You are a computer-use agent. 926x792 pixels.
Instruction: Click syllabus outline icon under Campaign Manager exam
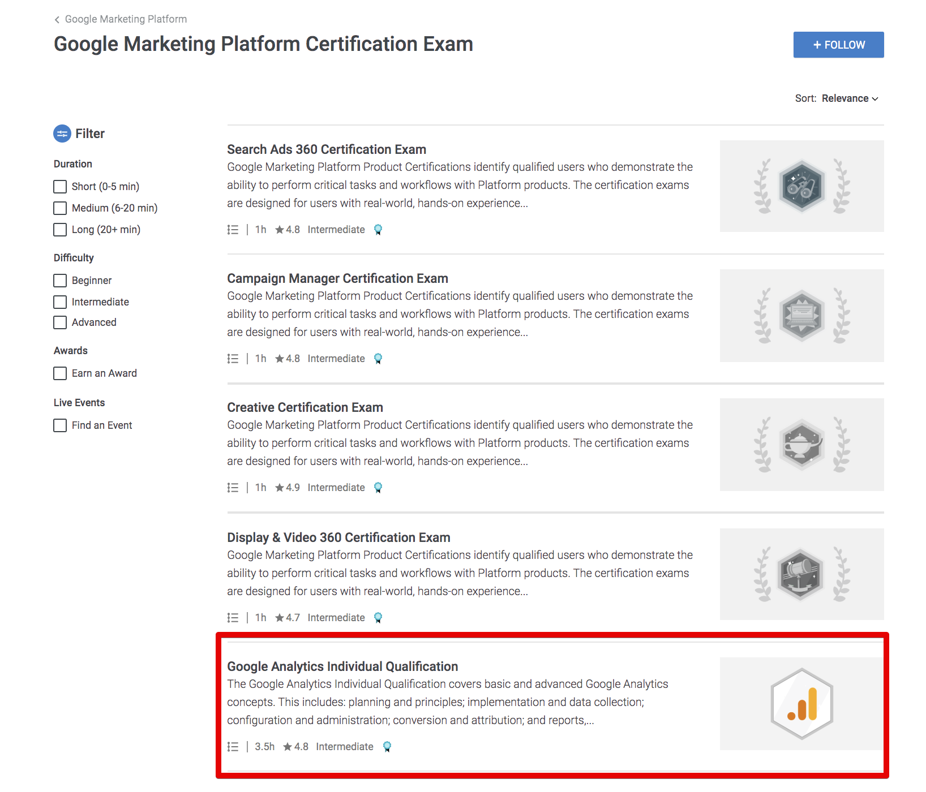[233, 358]
